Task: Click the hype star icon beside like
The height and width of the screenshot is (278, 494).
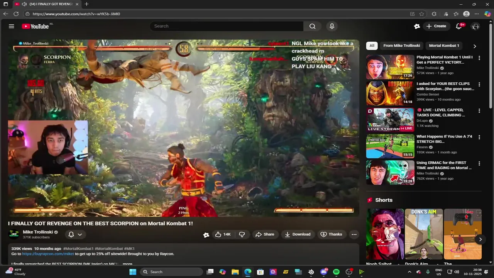Action: (x=206, y=234)
